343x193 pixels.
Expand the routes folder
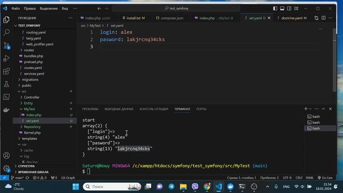click(x=45, y=50)
